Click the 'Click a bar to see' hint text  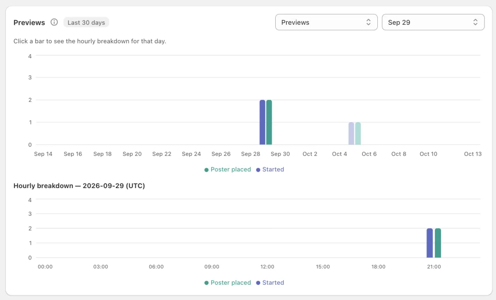click(90, 41)
